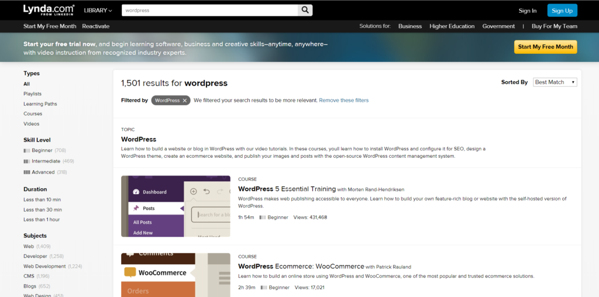Viewport: 599px width, 297px height.
Task: Open WordPress 5 Essential Training title link
Action: [x=287, y=189]
